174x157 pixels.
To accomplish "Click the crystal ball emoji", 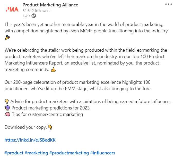I will [x=7, y=108].
